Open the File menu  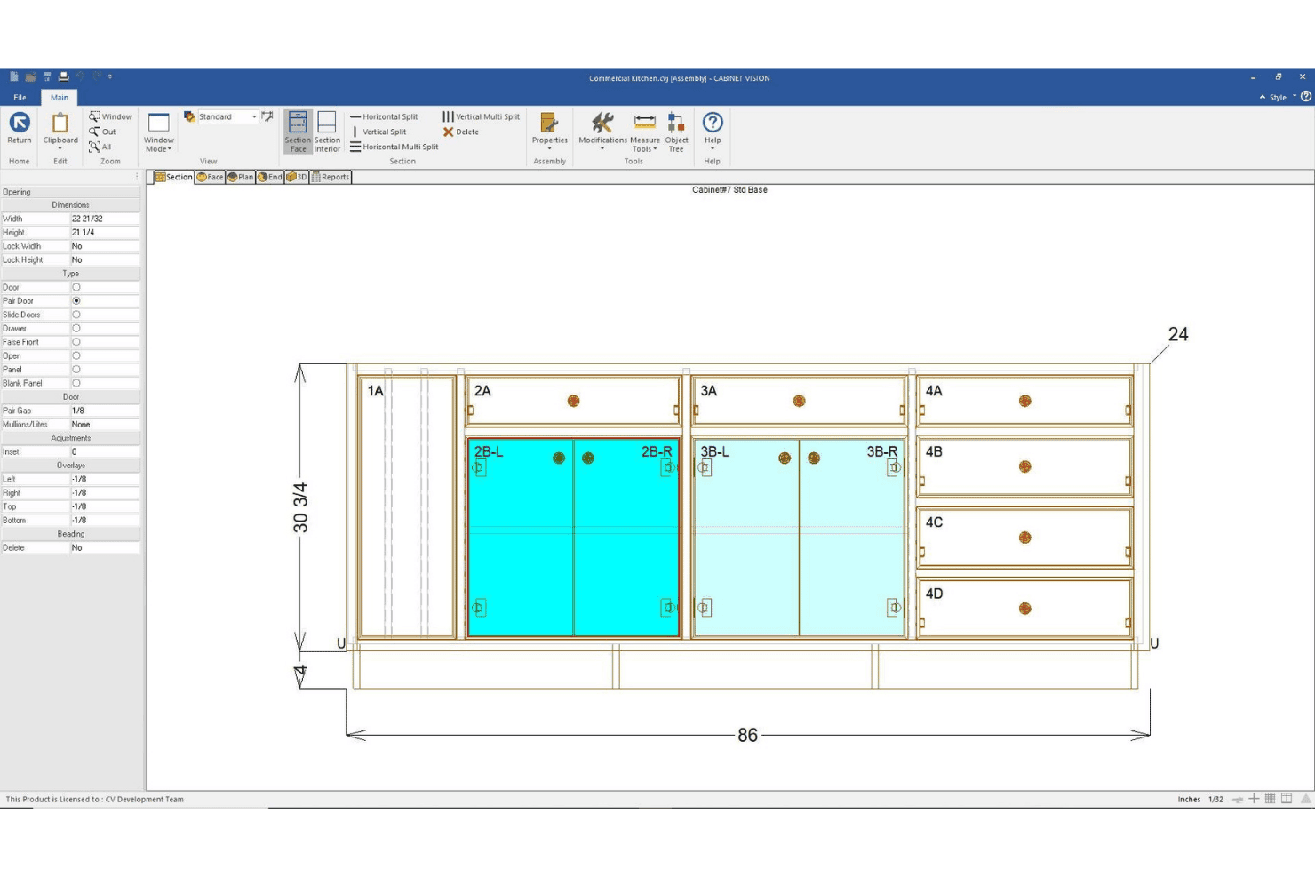pos(20,97)
